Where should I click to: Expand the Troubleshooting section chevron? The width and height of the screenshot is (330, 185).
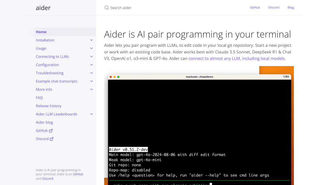92,73
